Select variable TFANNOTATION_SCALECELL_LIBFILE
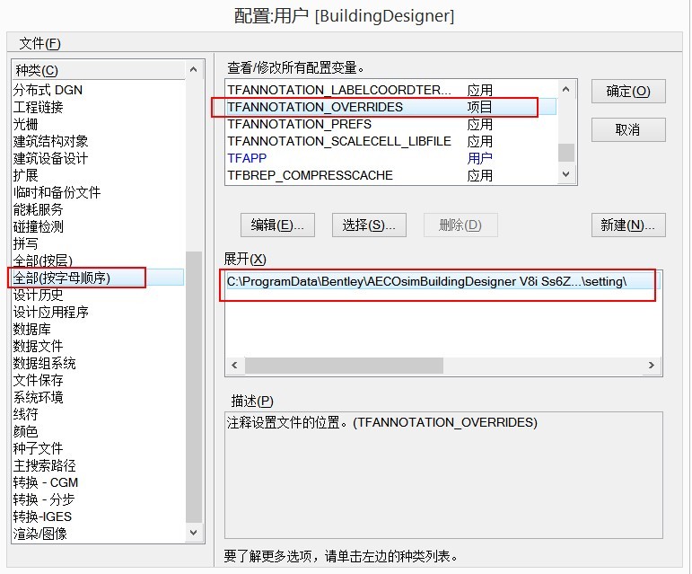Viewport: 692px width, 574px height. (x=391, y=141)
